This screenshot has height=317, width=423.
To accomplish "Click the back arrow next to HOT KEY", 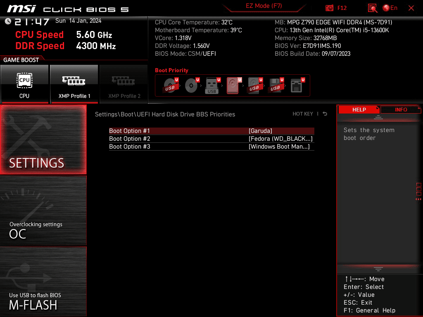I will click(x=325, y=114).
